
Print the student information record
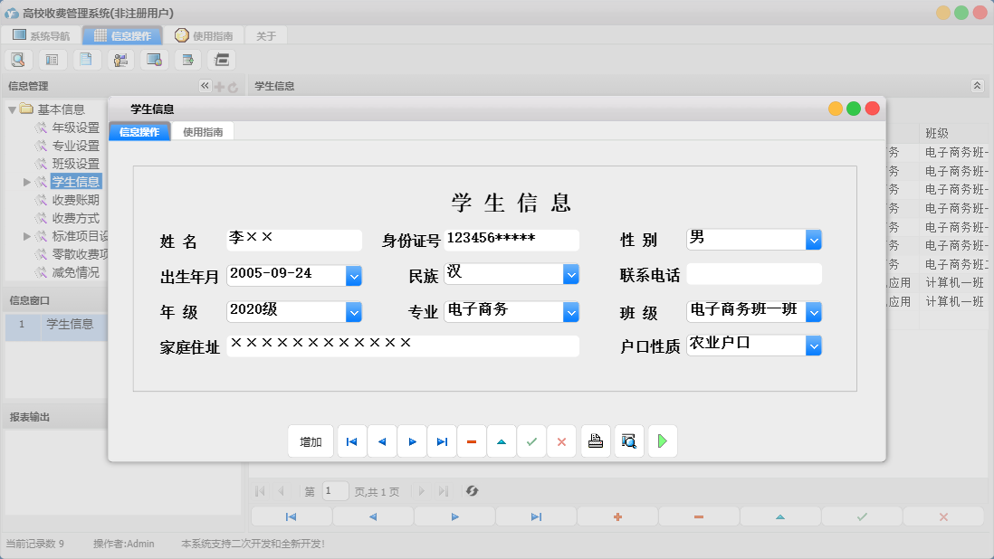(x=595, y=441)
